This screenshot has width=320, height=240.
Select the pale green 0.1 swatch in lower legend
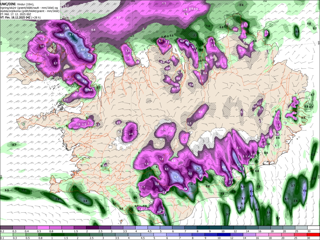pos(6,234)
